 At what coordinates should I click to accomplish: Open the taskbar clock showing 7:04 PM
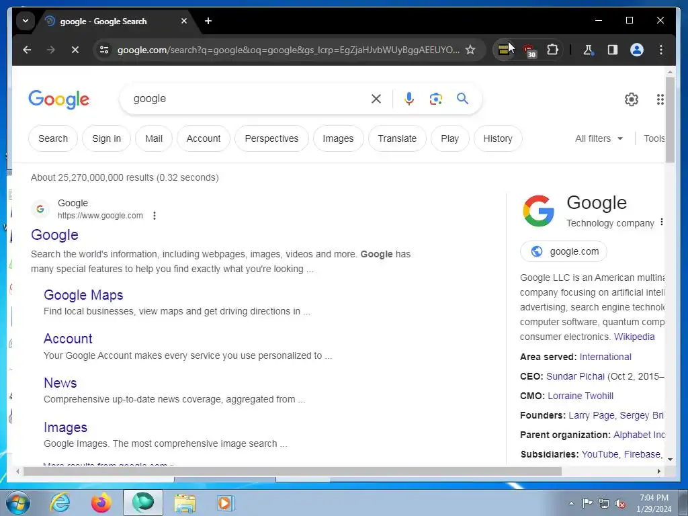[654, 503]
